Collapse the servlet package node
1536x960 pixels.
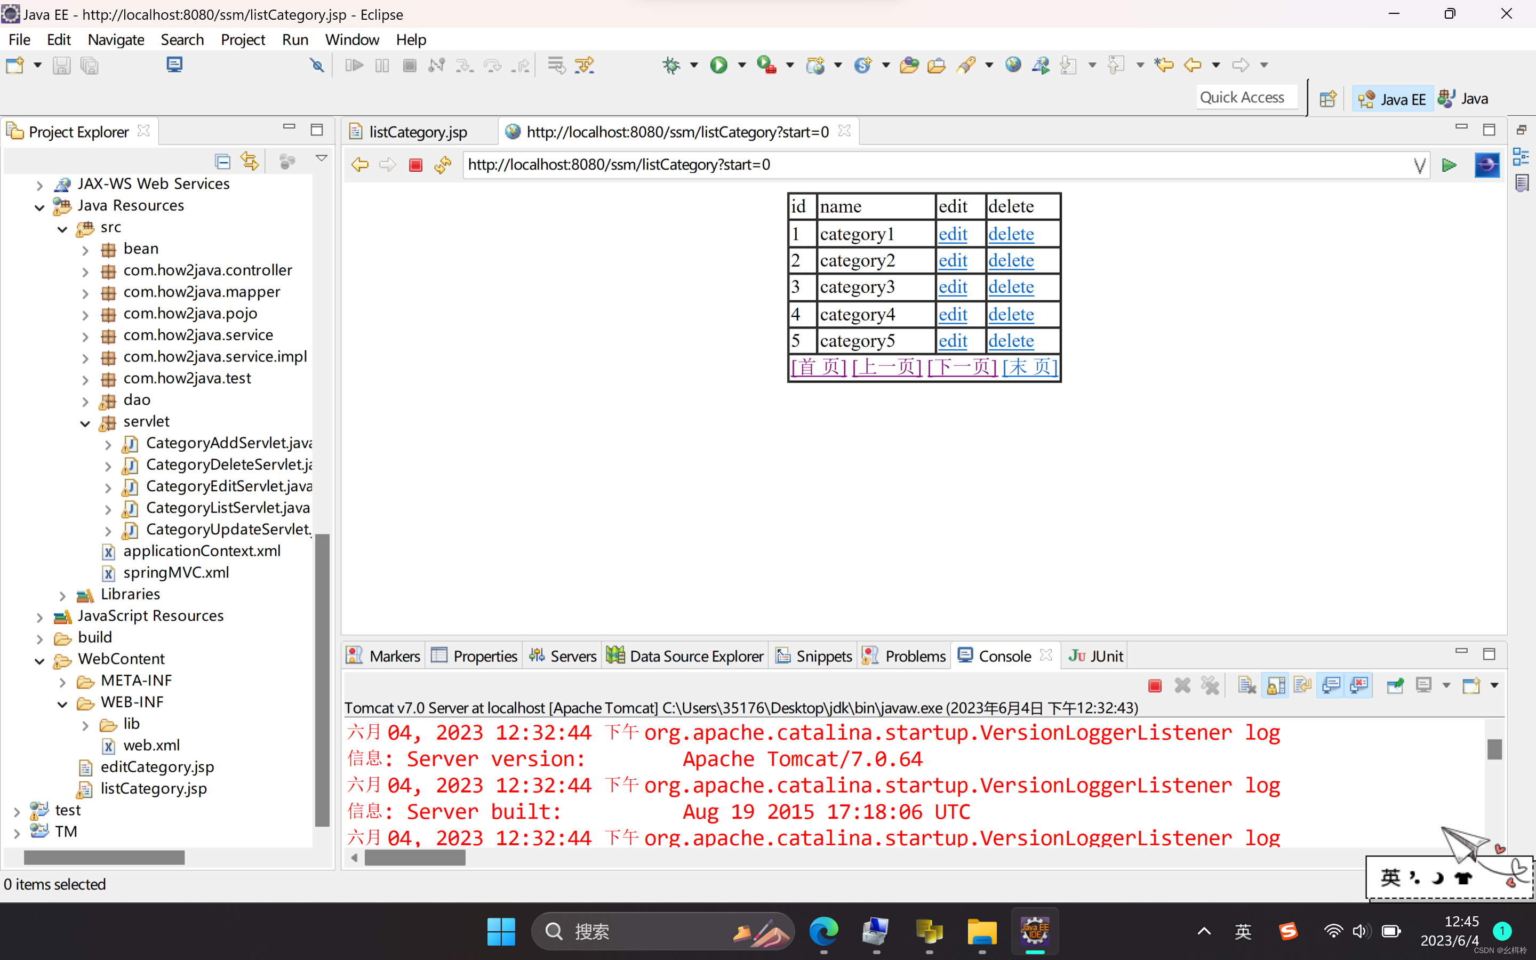tap(85, 422)
